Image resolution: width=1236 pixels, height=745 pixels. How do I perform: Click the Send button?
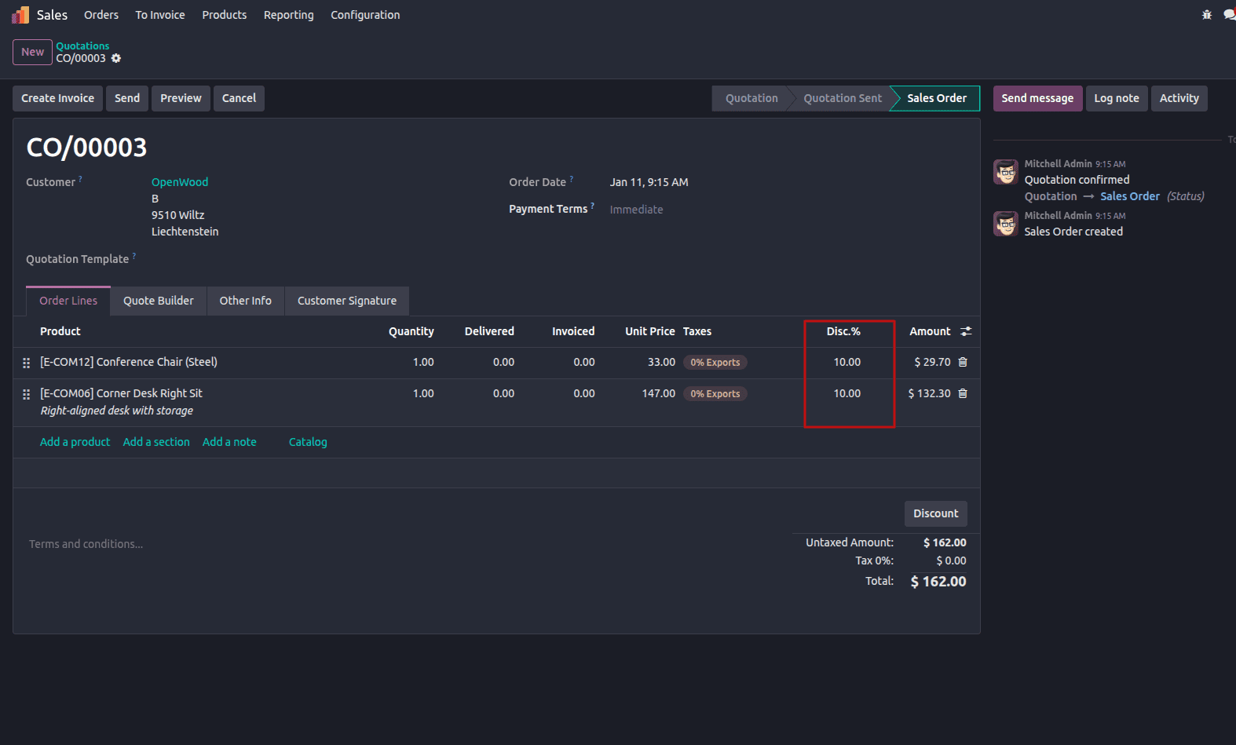pos(127,98)
